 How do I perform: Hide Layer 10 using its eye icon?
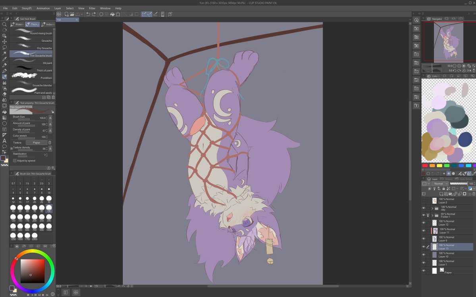(424, 255)
